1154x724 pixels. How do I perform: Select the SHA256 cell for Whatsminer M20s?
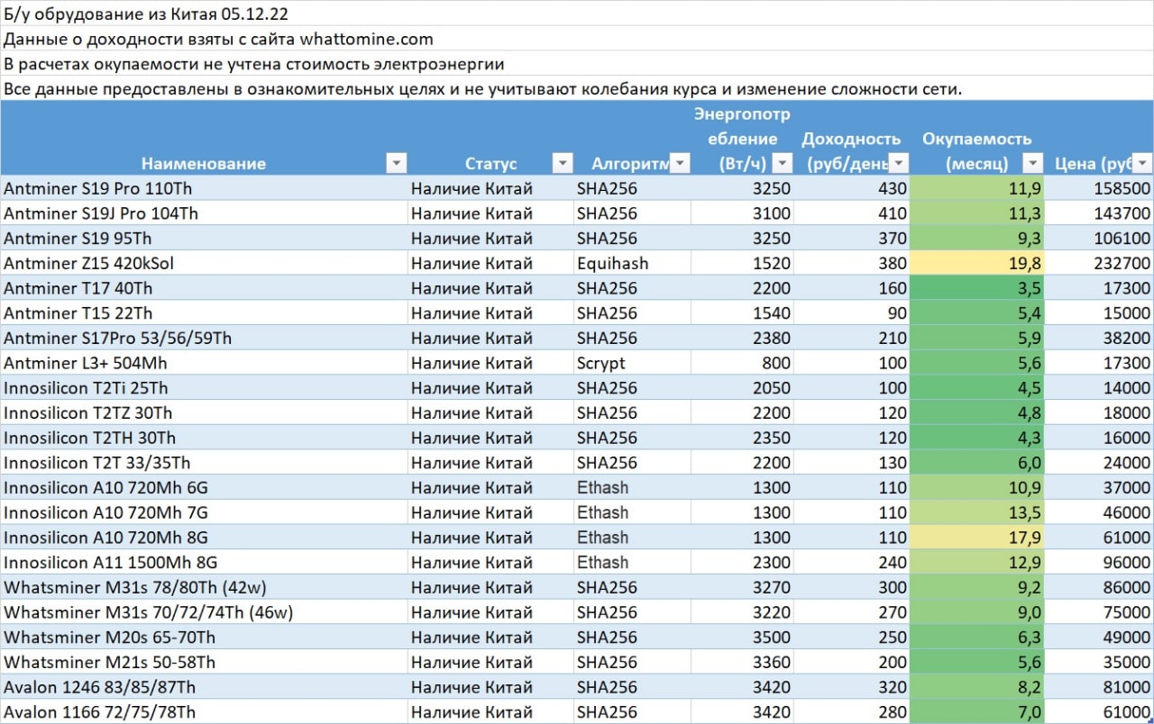coord(633,637)
